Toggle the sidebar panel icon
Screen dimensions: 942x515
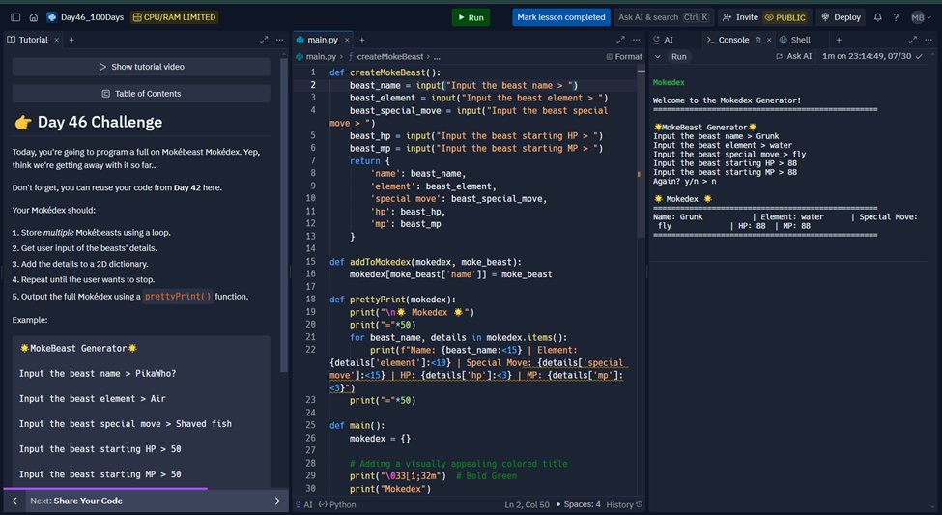(15, 17)
